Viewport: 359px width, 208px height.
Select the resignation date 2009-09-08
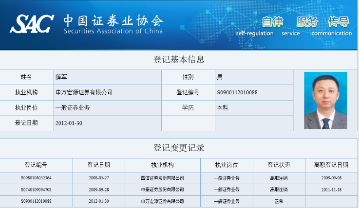click(331, 178)
